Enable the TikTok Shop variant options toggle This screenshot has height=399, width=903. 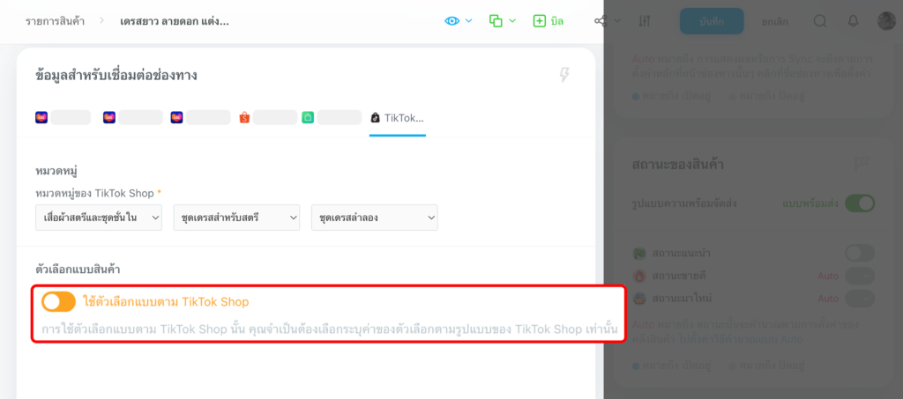click(x=59, y=302)
